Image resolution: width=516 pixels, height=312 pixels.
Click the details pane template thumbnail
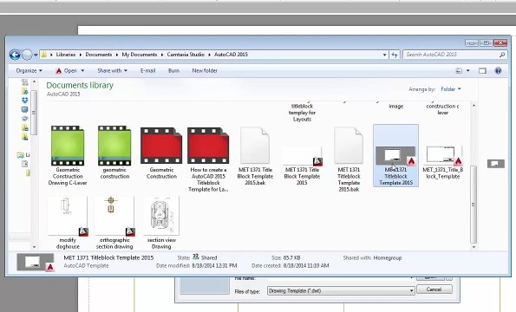click(36, 262)
